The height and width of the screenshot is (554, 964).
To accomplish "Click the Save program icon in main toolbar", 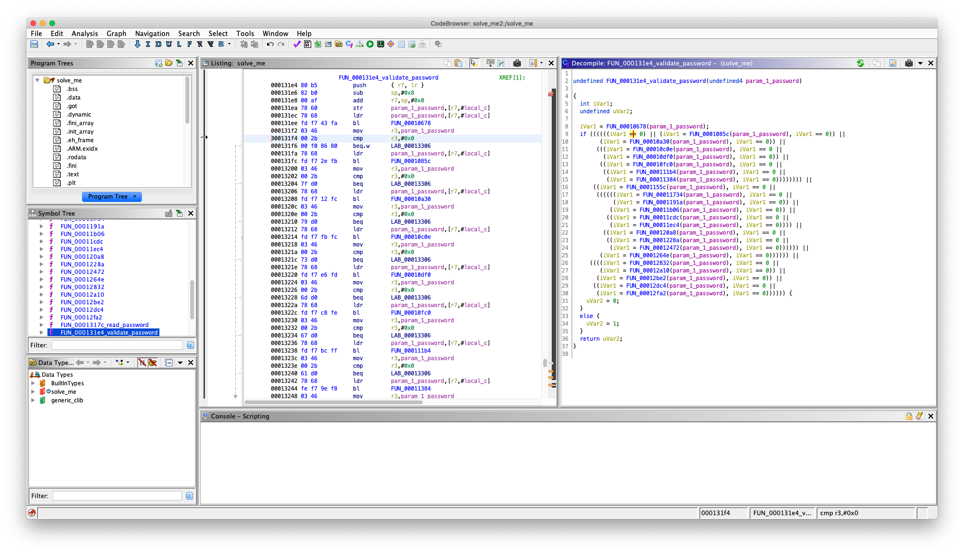I will pos(34,44).
